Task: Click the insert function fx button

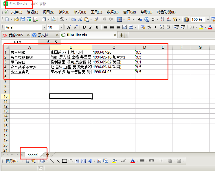Action: (x=56, y=42)
